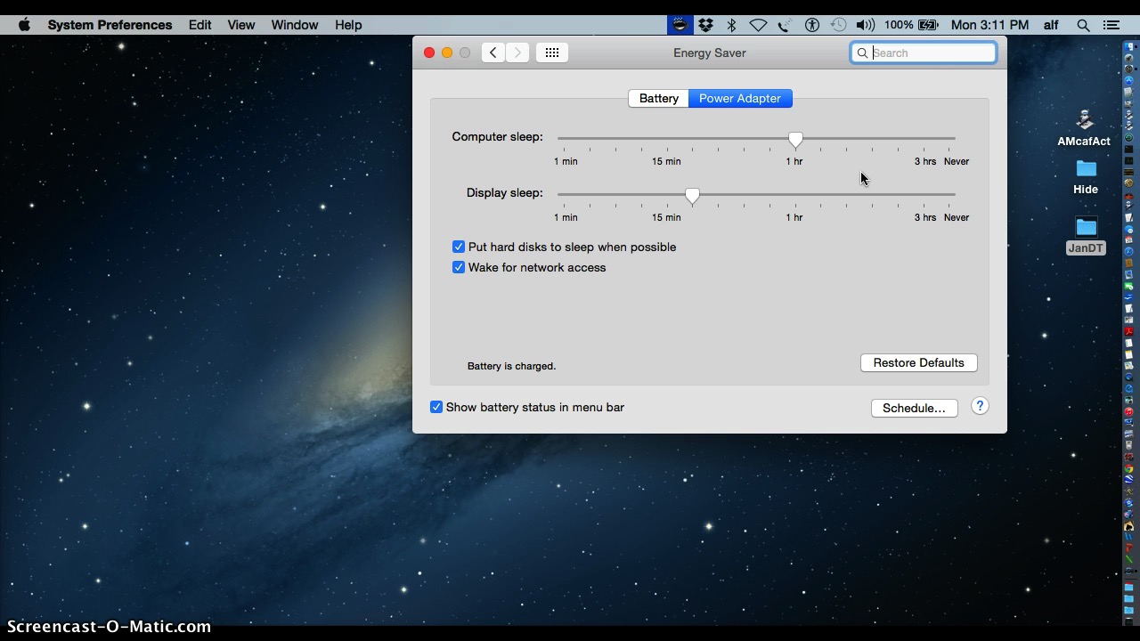Click the Restore Defaults button
Image resolution: width=1140 pixels, height=641 pixels.
[x=918, y=362]
